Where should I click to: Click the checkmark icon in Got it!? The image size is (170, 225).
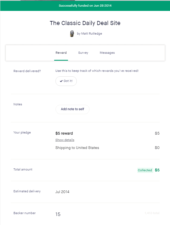(61, 81)
